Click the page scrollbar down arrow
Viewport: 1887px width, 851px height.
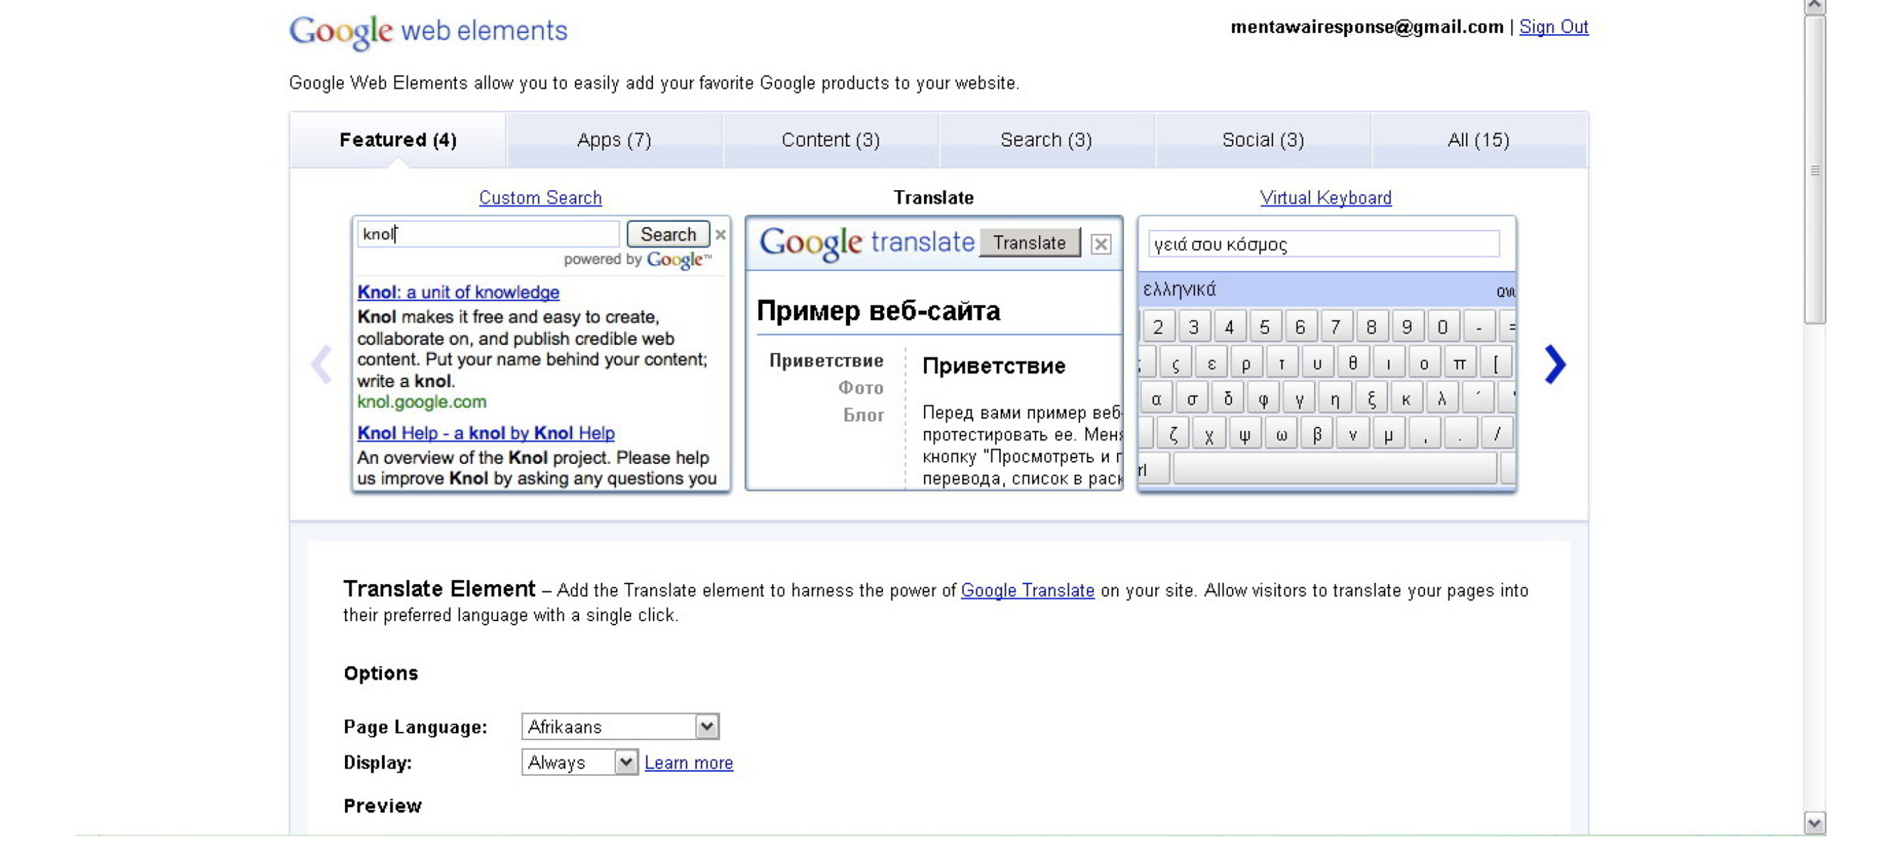tap(1815, 822)
